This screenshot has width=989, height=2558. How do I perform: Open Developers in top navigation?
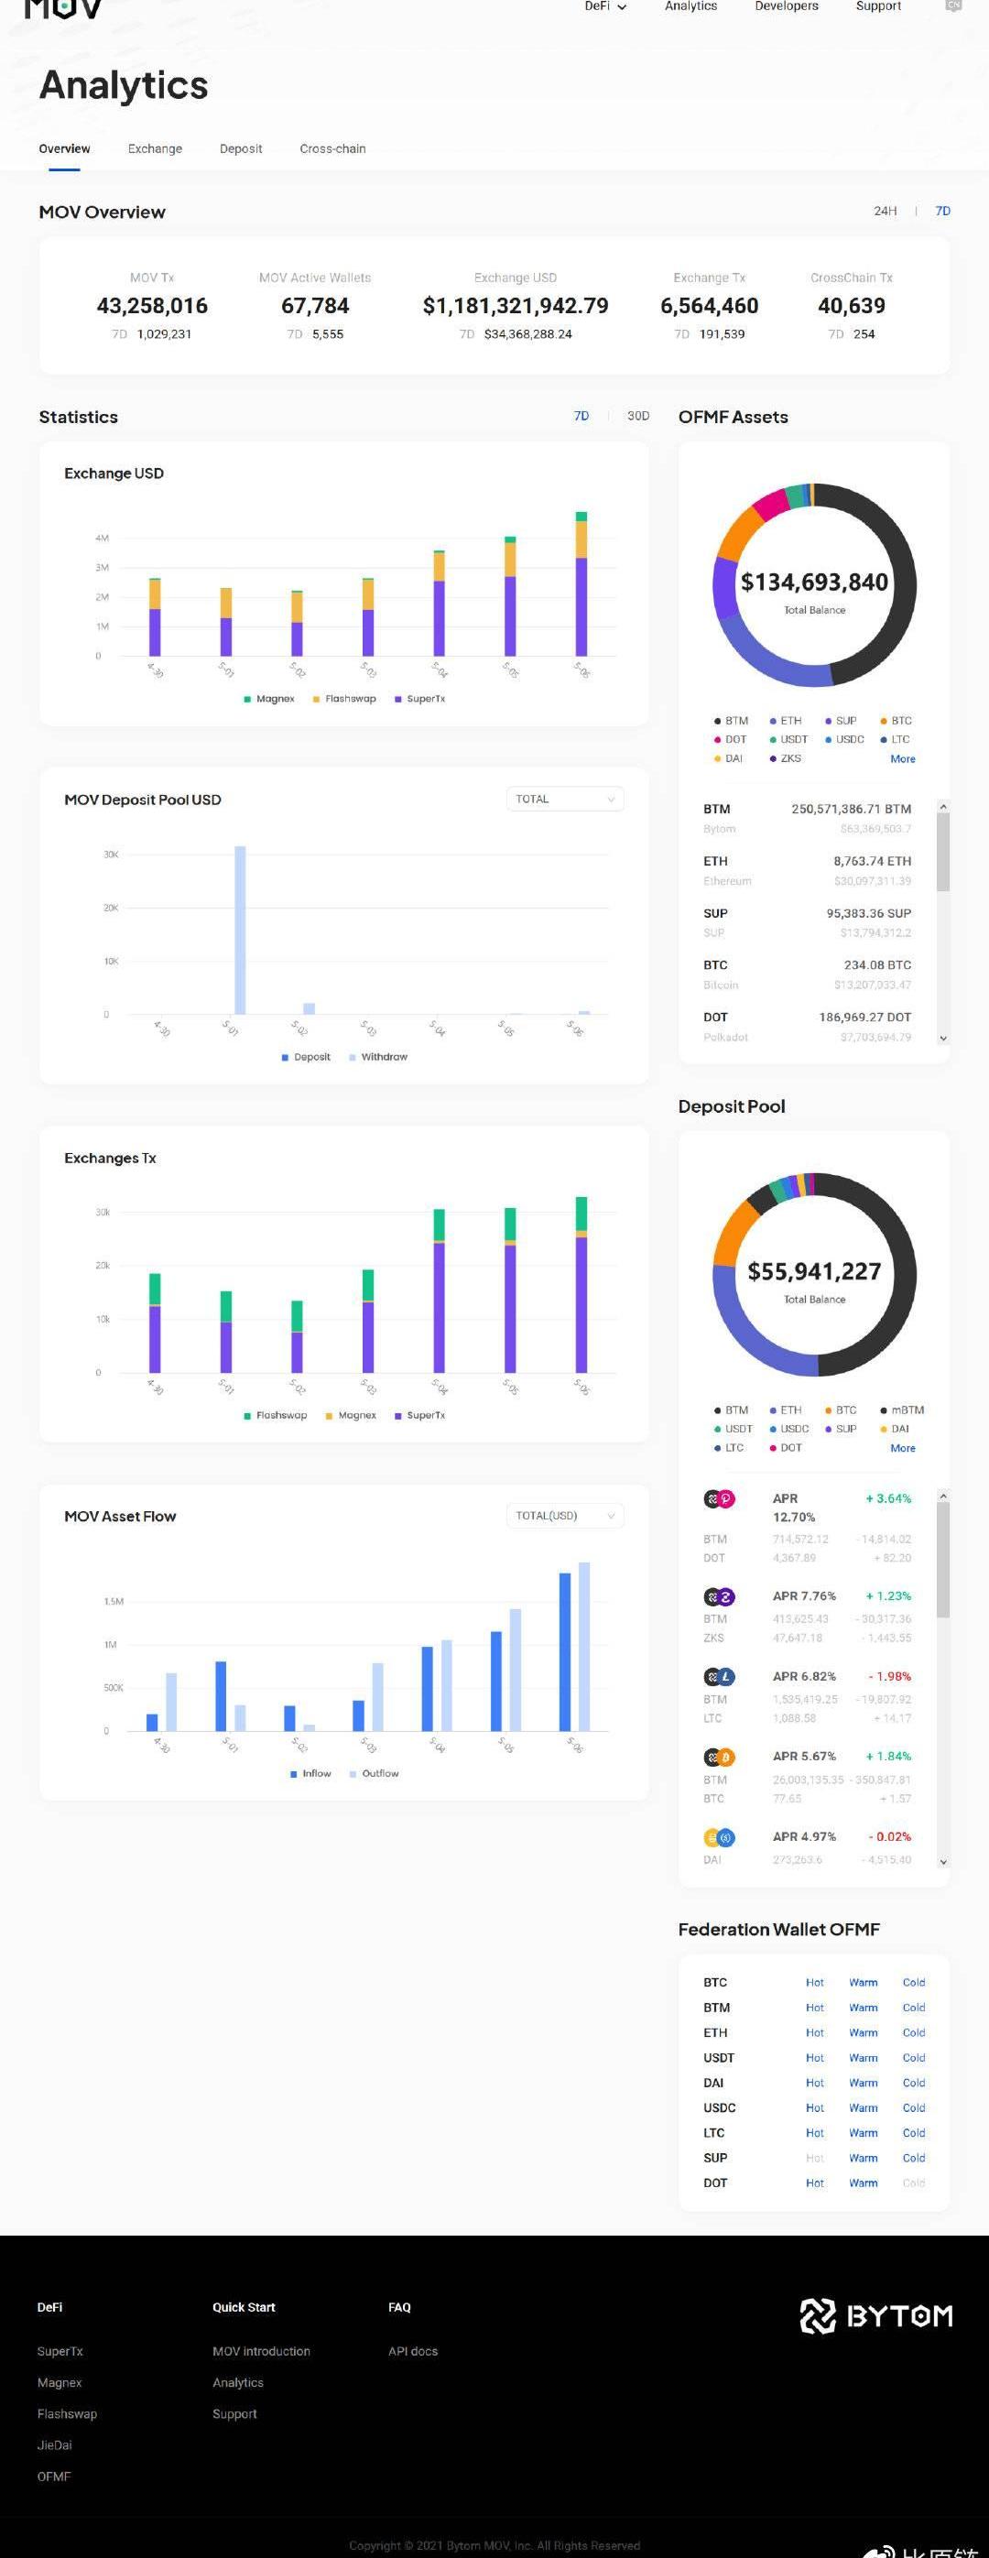pos(786,6)
